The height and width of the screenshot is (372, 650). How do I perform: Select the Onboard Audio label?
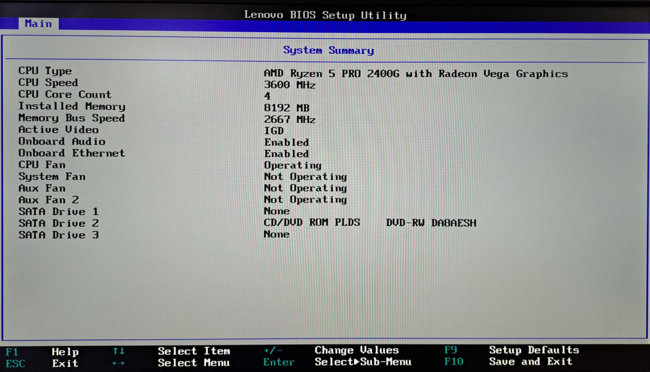(x=62, y=141)
